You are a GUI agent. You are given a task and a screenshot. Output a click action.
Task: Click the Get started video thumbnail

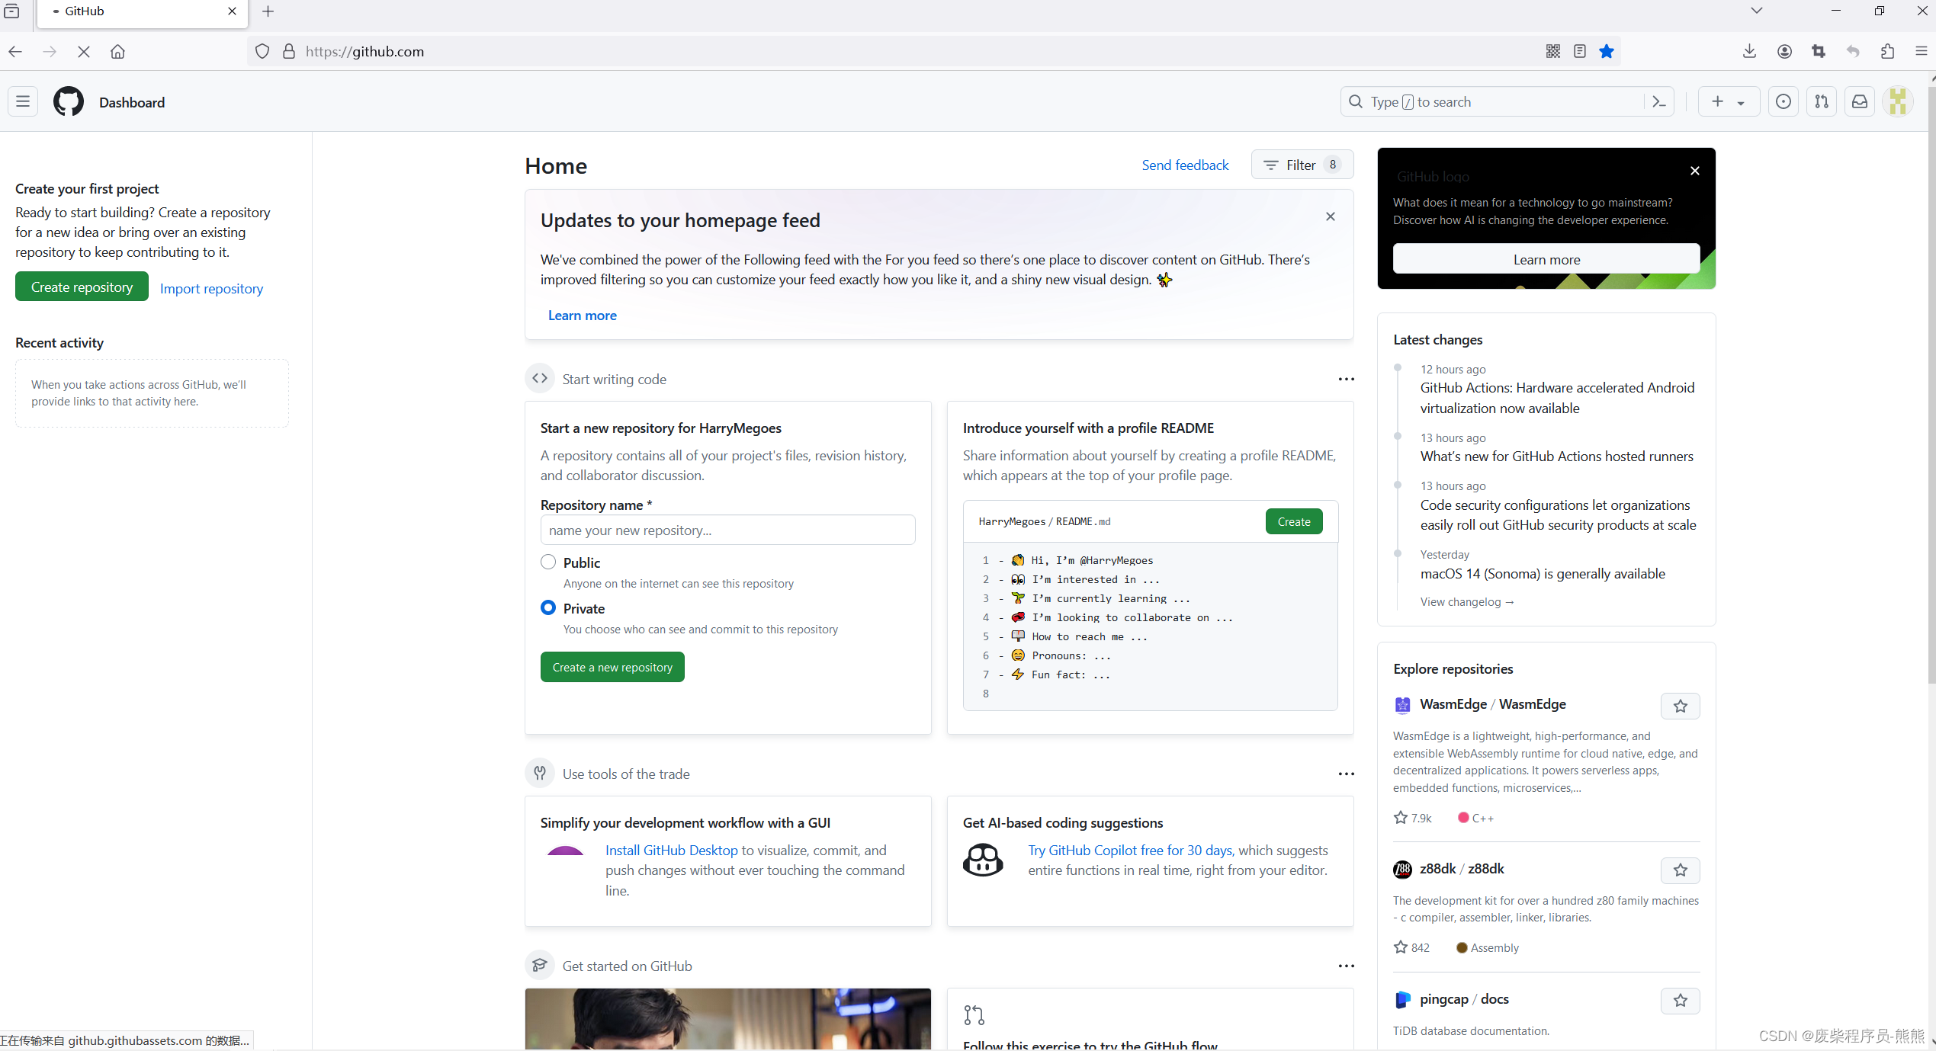[x=727, y=1019]
